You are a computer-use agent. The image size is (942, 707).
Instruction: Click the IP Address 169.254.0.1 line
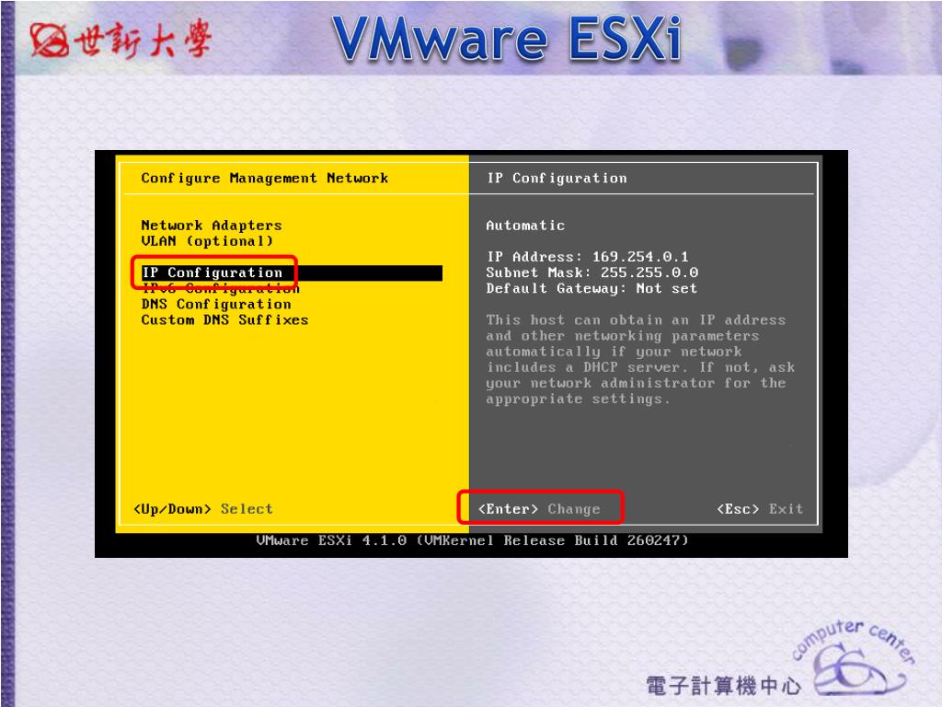point(588,257)
